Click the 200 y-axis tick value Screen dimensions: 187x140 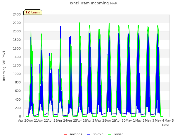[x=18, y=108]
